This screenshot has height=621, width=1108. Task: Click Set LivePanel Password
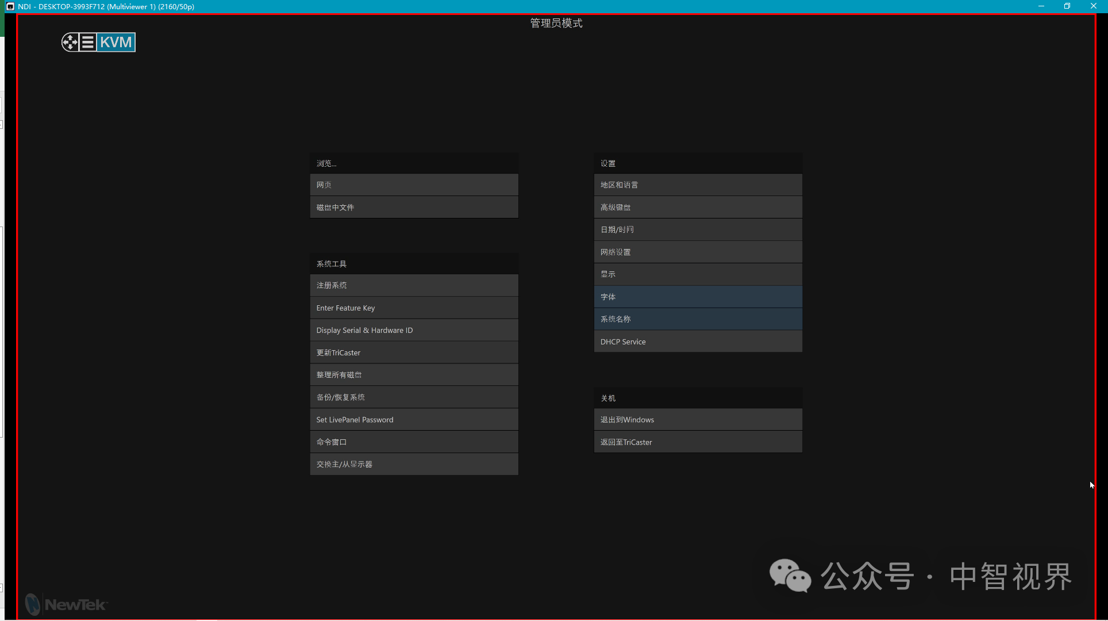[414, 419]
